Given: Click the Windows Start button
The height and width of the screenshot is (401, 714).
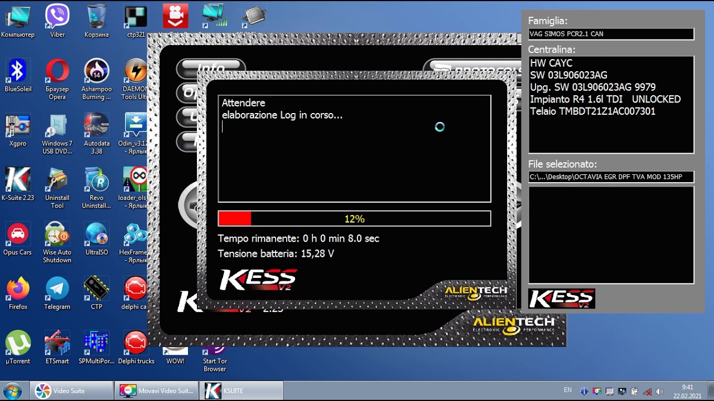Looking at the screenshot, I should (12, 390).
